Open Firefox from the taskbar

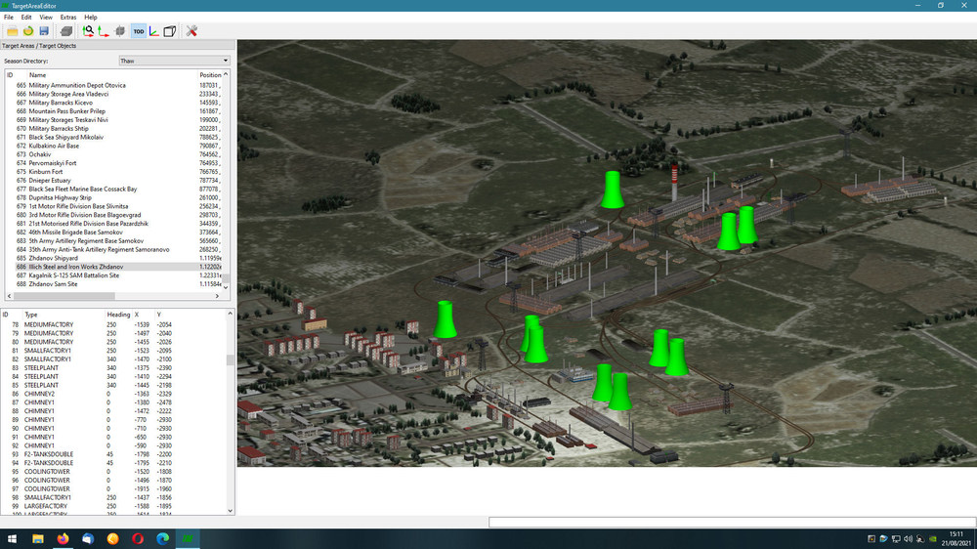pyautogui.click(x=63, y=539)
